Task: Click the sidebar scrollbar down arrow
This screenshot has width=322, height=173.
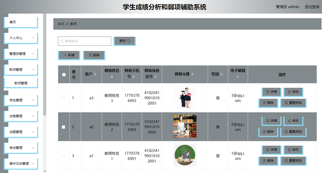Action: (45, 171)
